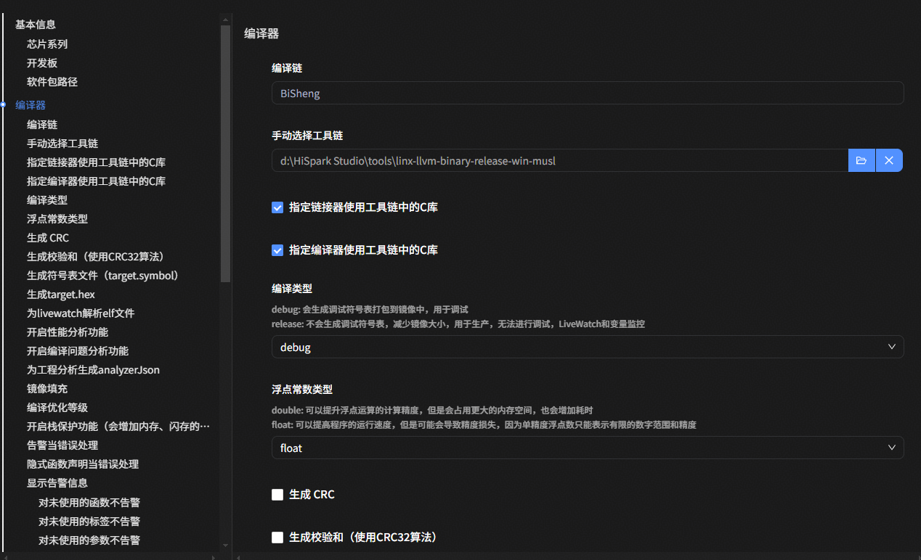This screenshot has width=921, height=560.
Task: Enable 生成校验和 (CRC32算法) checkbox
Action: [x=277, y=538]
